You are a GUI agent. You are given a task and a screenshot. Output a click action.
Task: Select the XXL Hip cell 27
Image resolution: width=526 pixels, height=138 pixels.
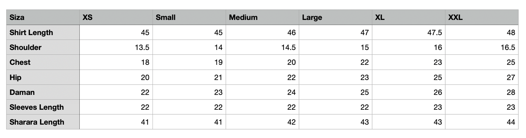(x=482, y=77)
